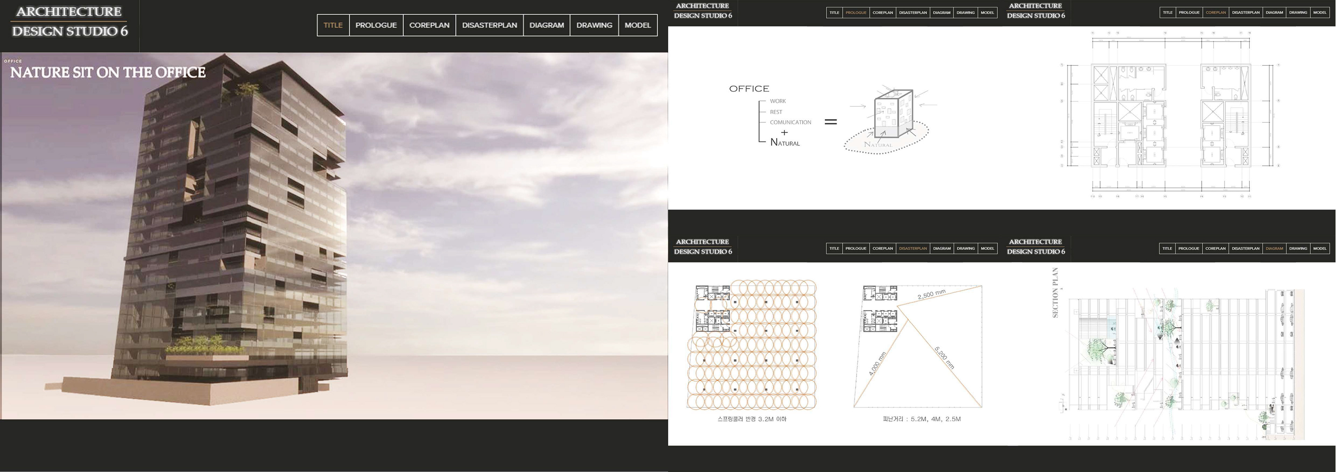Click the highlighted PROLOGUE tab above the office sketch
The width and height of the screenshot is (1336, 472).
tap(856, 13)
